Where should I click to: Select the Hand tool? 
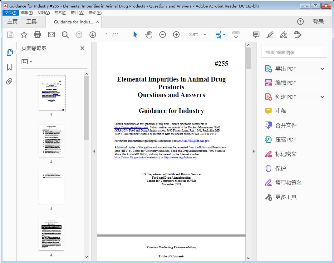click(149, 35)
